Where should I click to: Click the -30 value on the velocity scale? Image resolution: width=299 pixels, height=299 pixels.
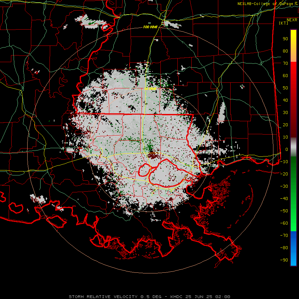(284, 186)
